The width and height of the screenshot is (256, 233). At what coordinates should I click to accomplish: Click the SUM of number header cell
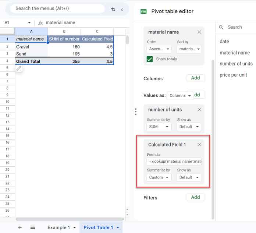pyautogui.click(x=64, y=39)
